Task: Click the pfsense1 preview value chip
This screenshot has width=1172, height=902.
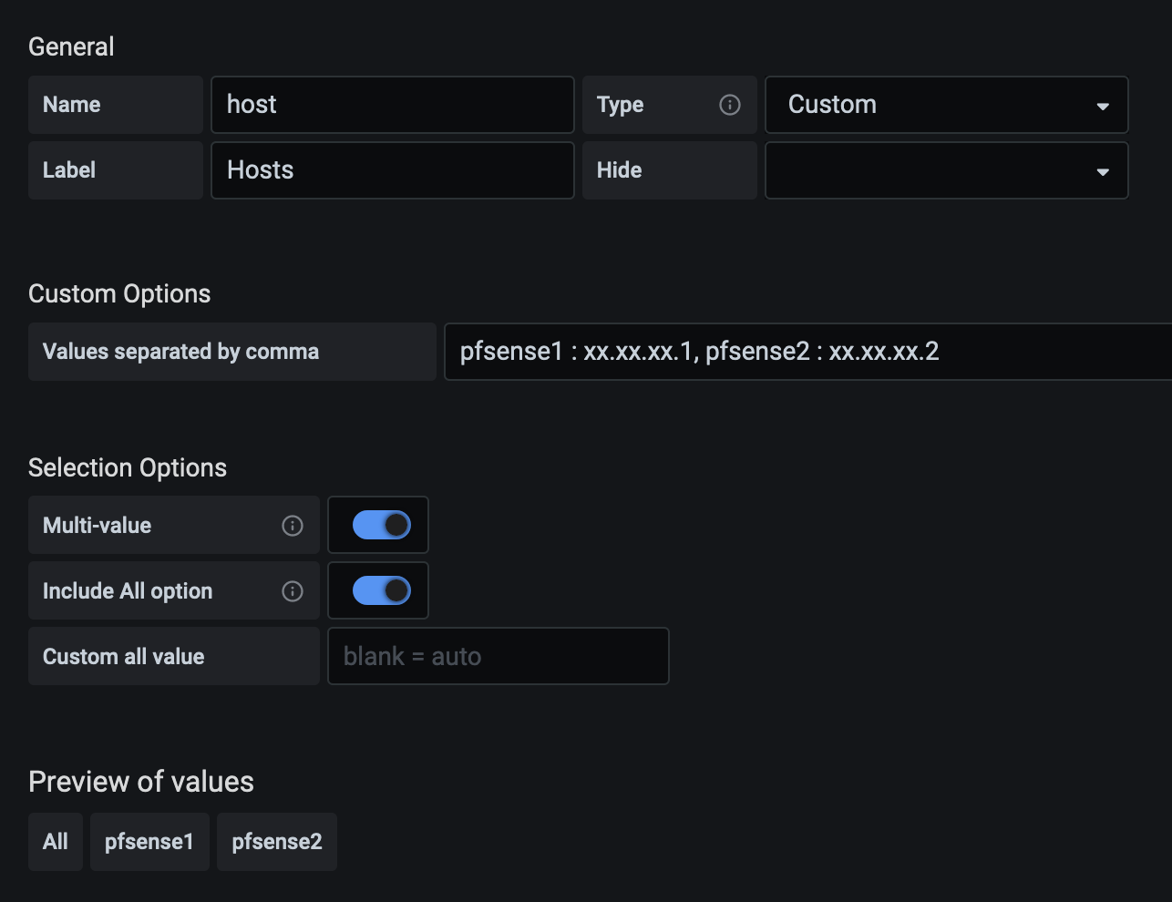Action: tap(149, 842)
